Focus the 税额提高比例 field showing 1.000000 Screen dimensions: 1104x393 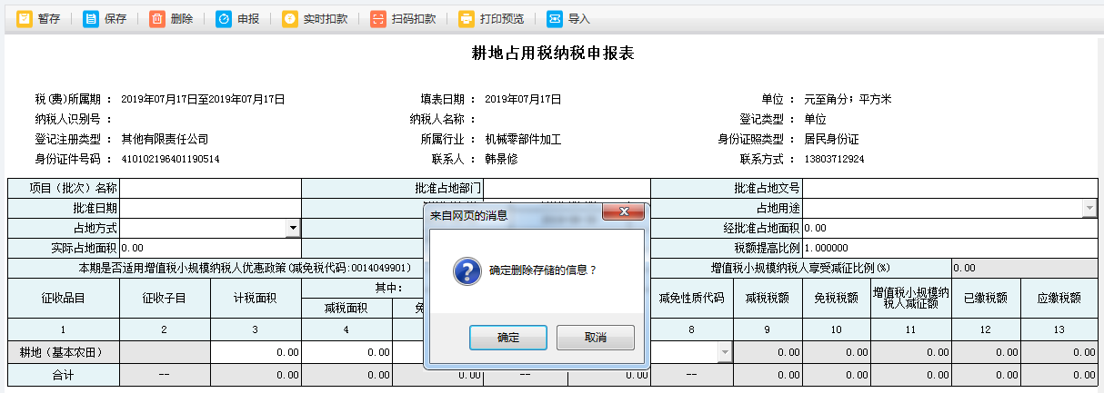[x=950, y=247]
